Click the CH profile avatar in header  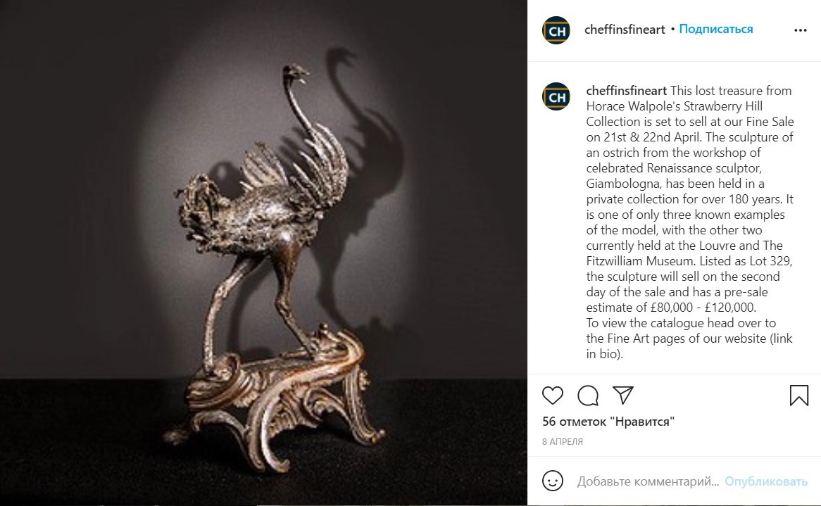tap(556, 30)
